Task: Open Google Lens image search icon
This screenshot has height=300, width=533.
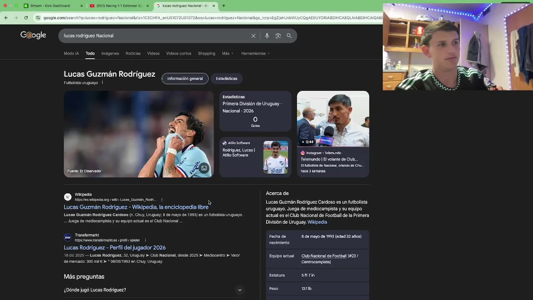Action: 278,36
